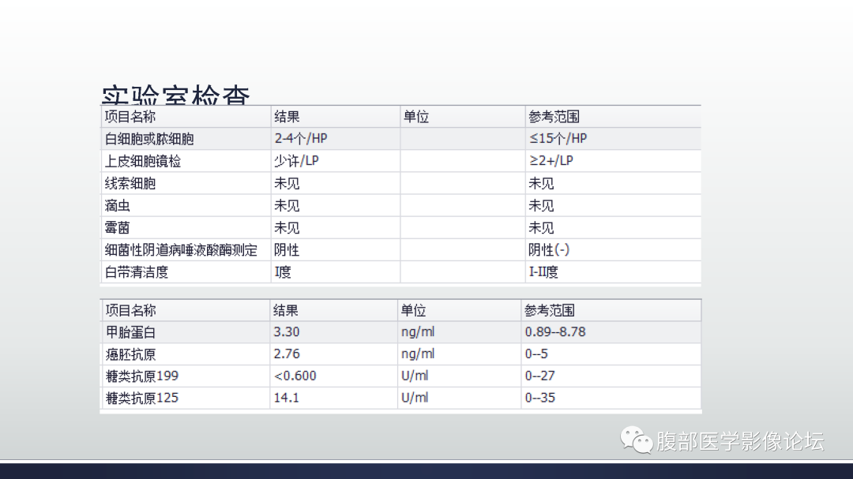
Task: Select "结果" header in the upper table
Action: tap(287, 117)
